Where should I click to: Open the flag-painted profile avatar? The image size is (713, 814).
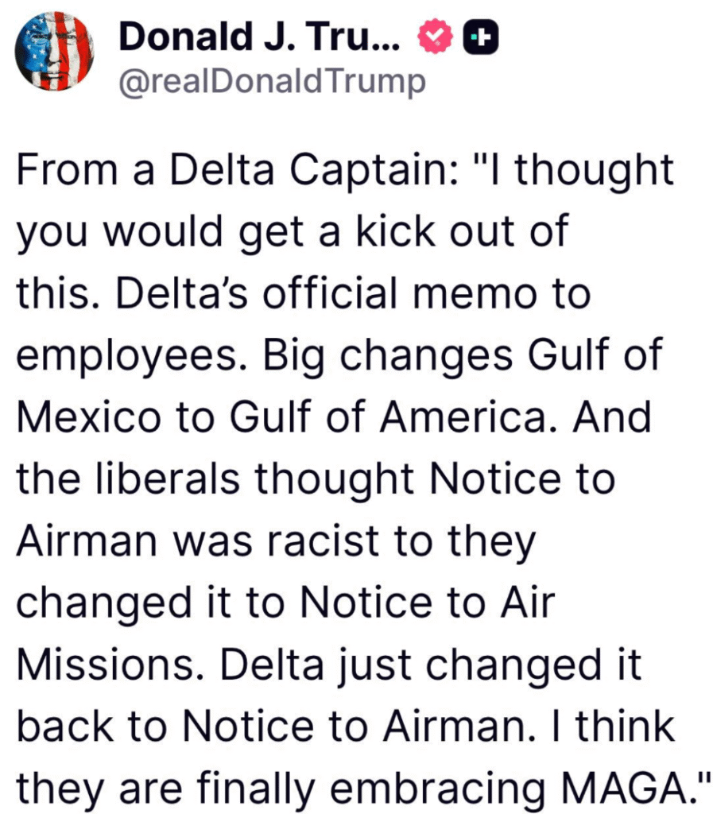pyautogui.click(x=55, y=52)
